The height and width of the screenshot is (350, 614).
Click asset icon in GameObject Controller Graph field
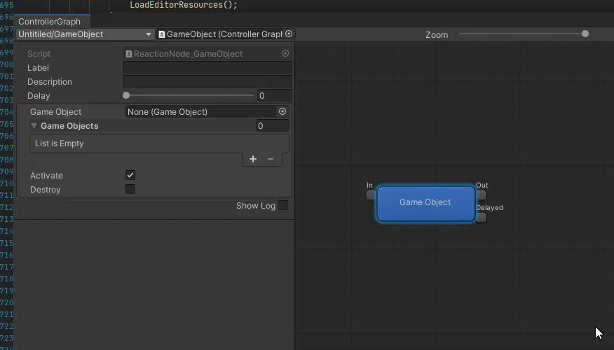coord(161,34)
